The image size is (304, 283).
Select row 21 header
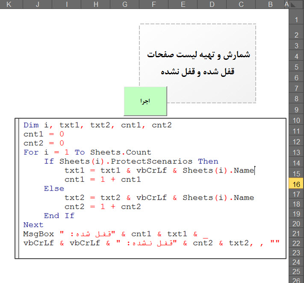coord(296,233)
